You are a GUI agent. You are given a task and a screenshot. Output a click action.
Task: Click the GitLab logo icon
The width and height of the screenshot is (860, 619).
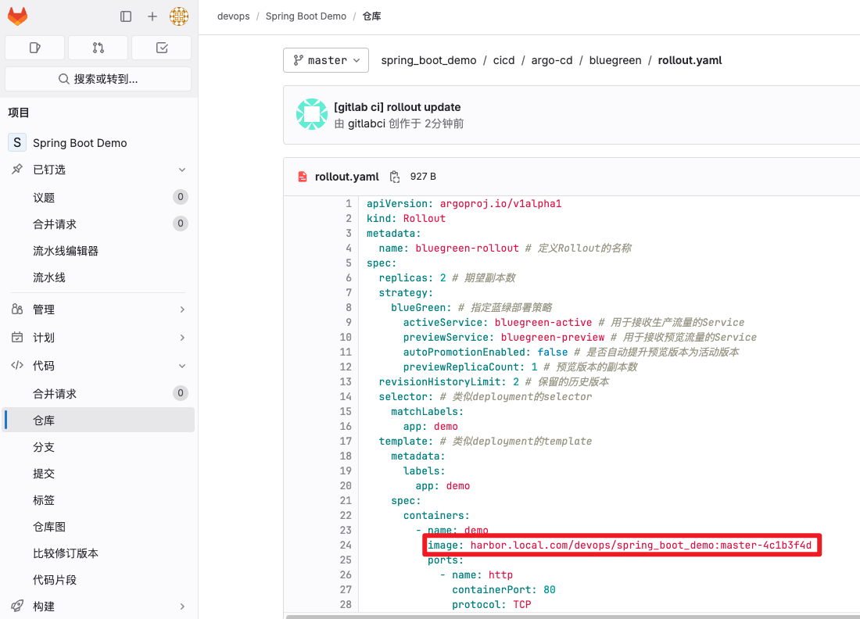point(17,16)
